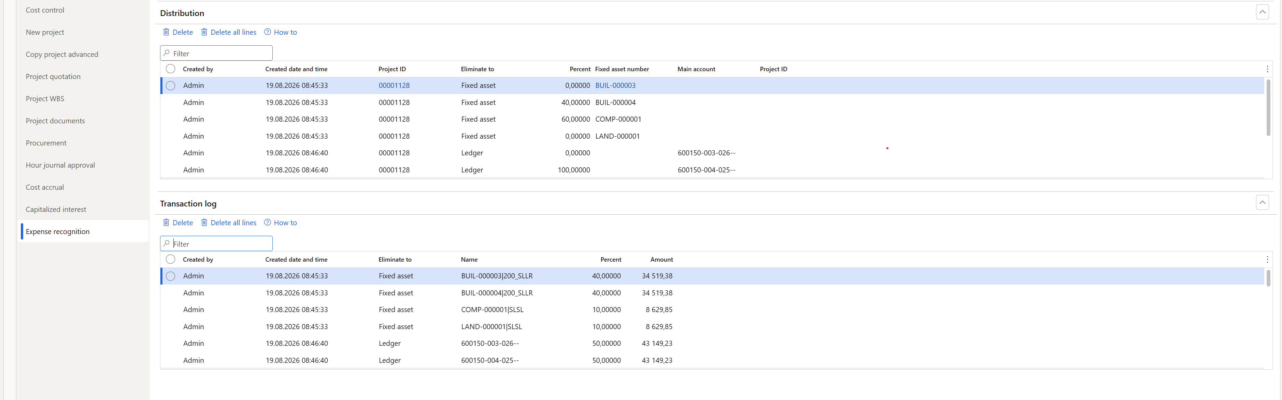Open How to help in Transaction log
The width and height of the screenshot is (1282, 400).
coord(280,222)
